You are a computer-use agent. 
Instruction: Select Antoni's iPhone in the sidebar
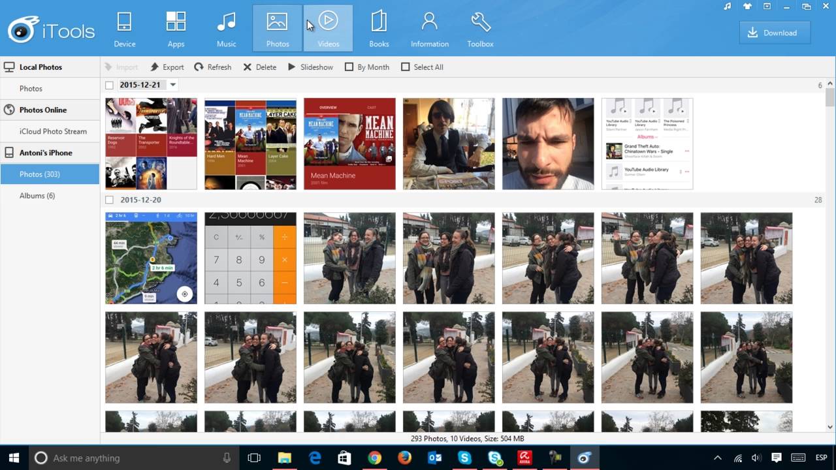50,153
